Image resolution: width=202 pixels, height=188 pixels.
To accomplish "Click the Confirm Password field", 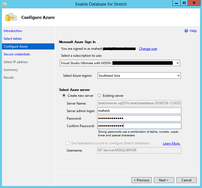I will 139,126.
